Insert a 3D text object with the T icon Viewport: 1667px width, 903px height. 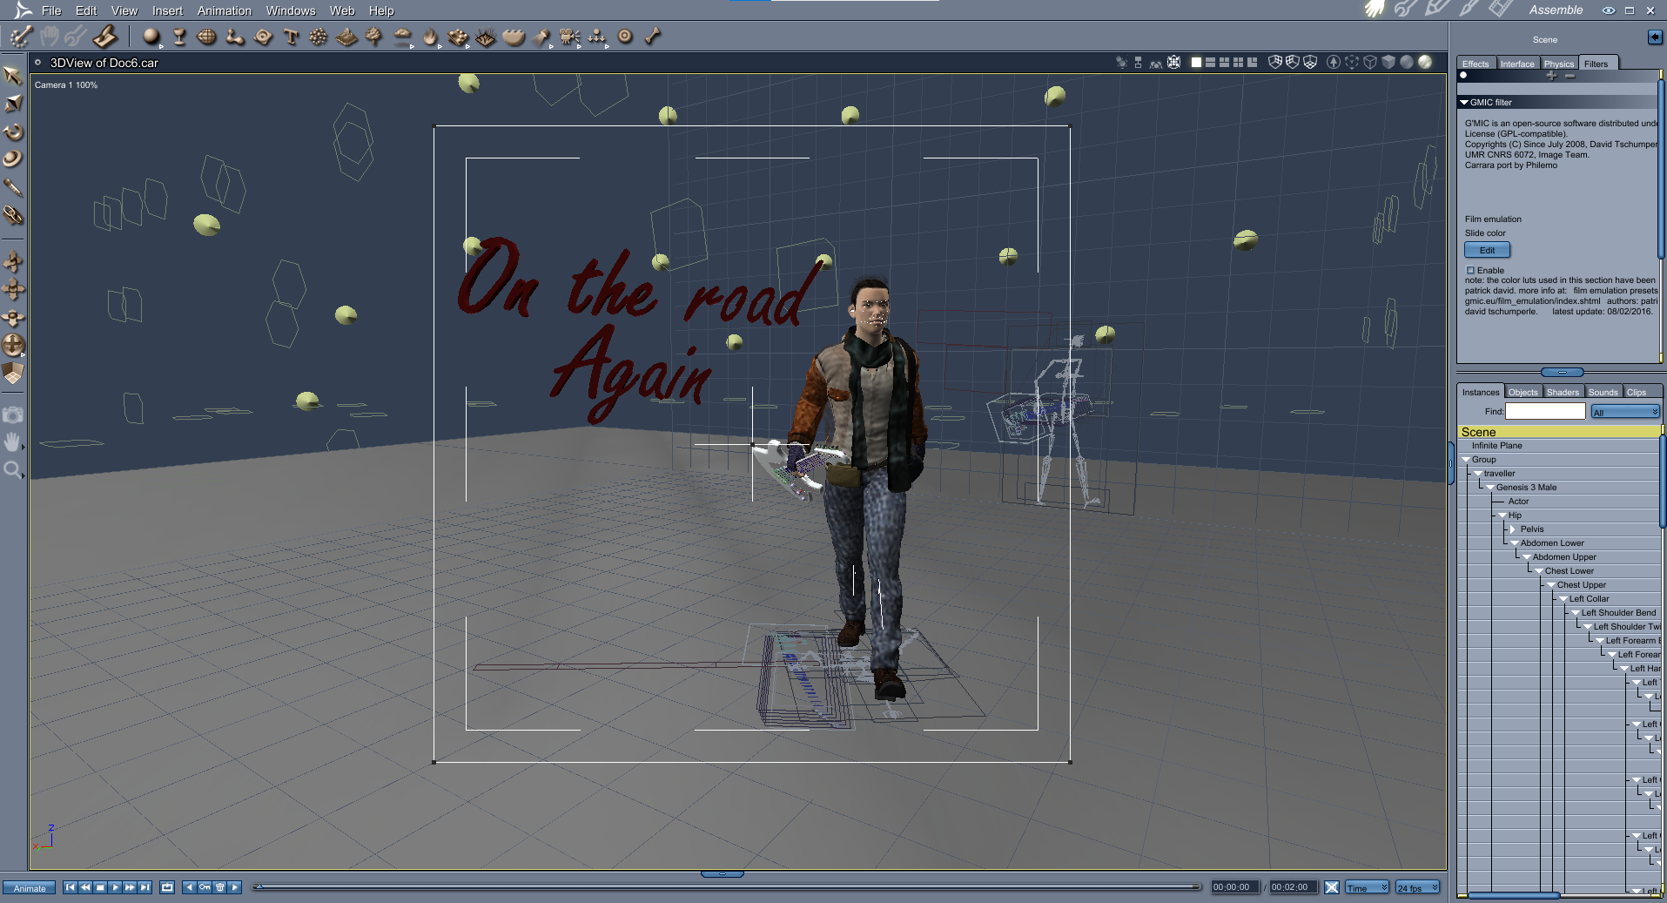[292, 37]
